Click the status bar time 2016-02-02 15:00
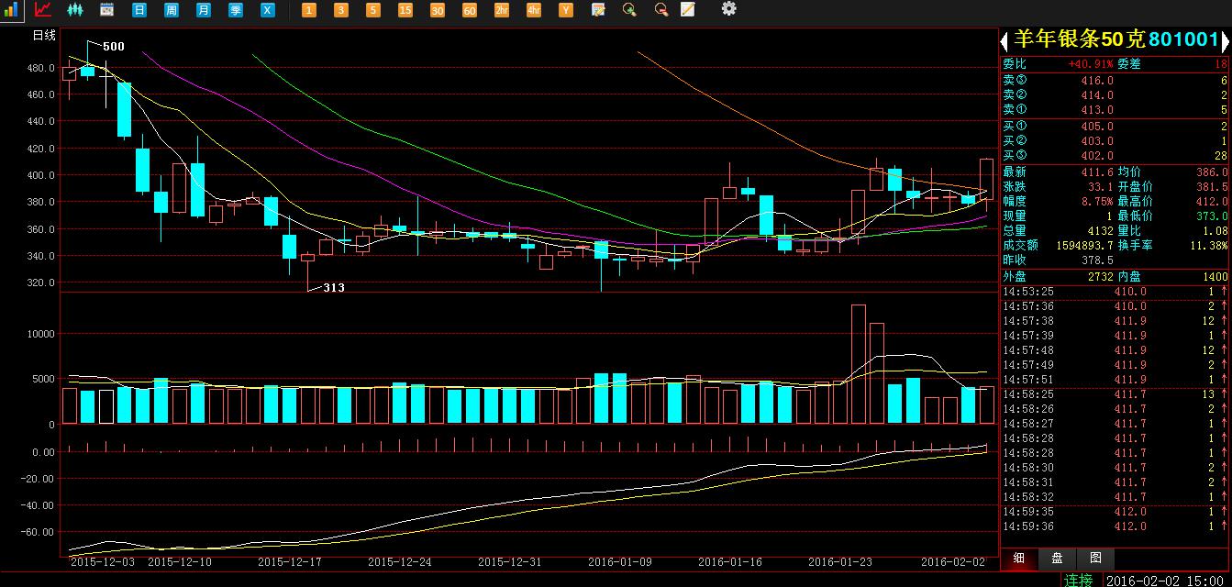Screen dimensions: 1232x587 click(1167, 580)
